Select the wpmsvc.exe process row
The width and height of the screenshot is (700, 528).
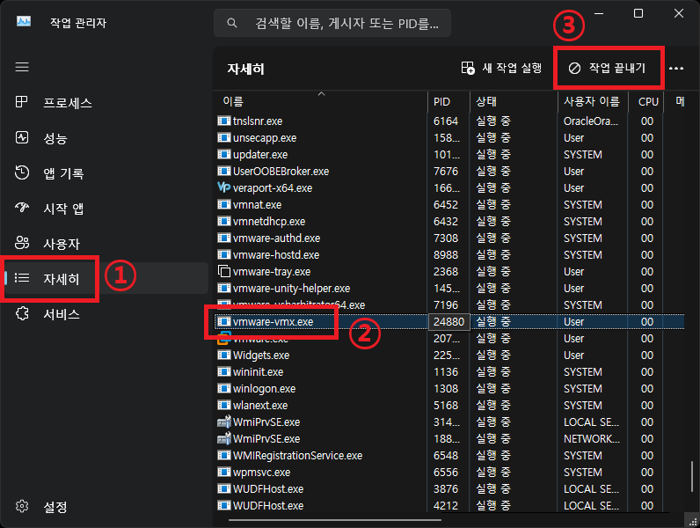pyautogui.click(x=450, y=473)
